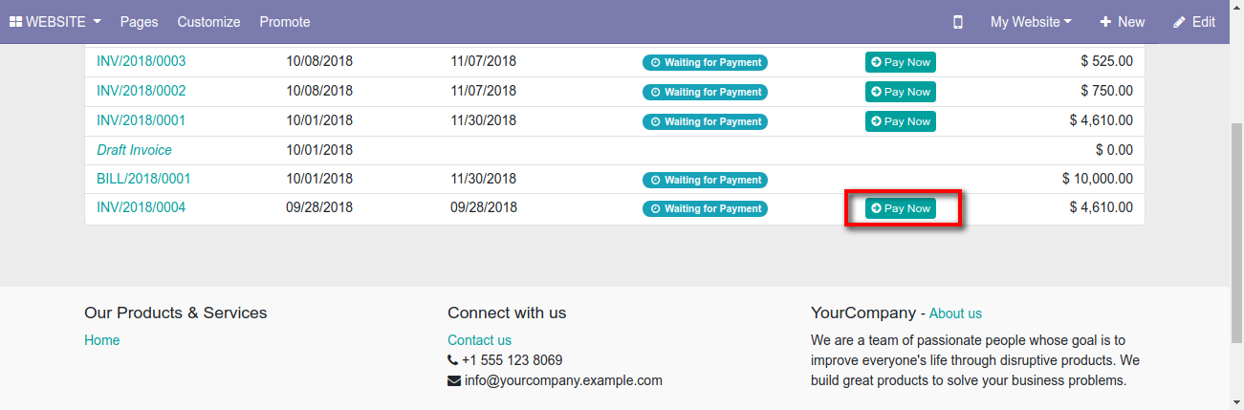Open the Customize menu
Viewport: 1244px width, 410px height.
(208, 22)
